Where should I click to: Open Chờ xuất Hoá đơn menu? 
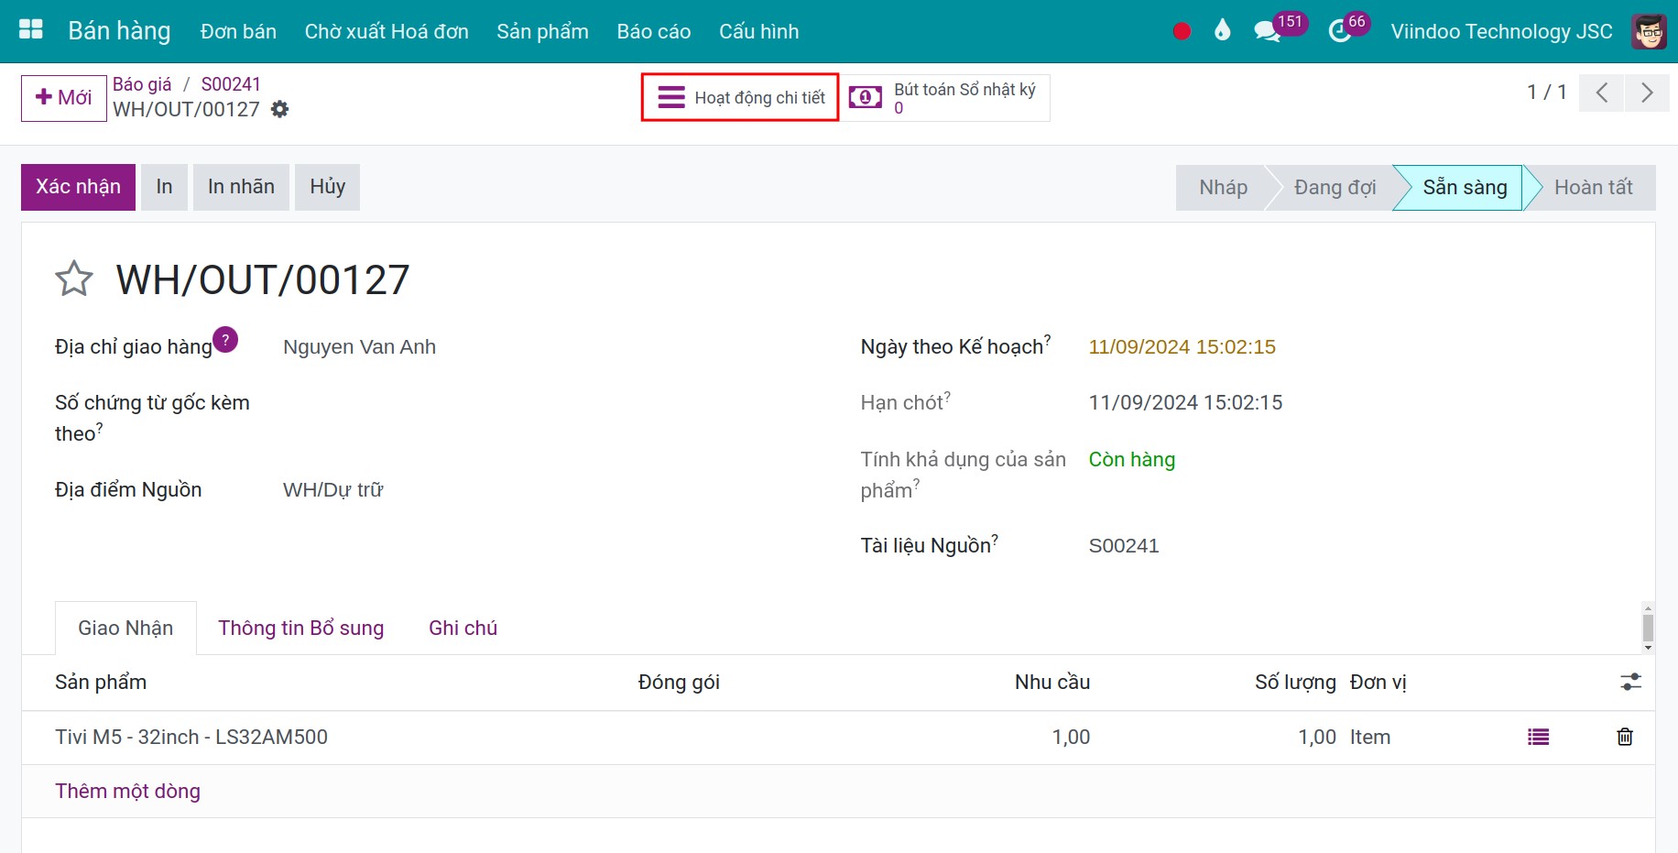387,31
